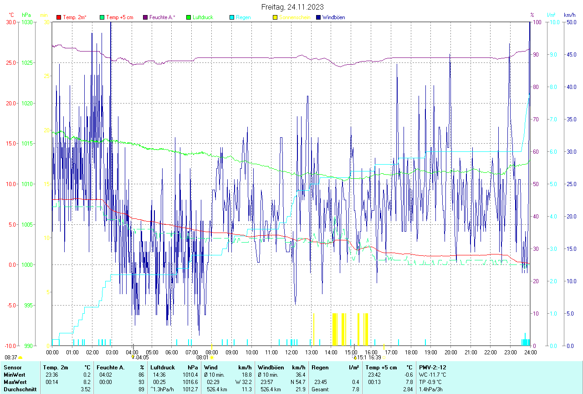
Task: Click the 'Wind' table column header
Action: (x=211, y=368)
